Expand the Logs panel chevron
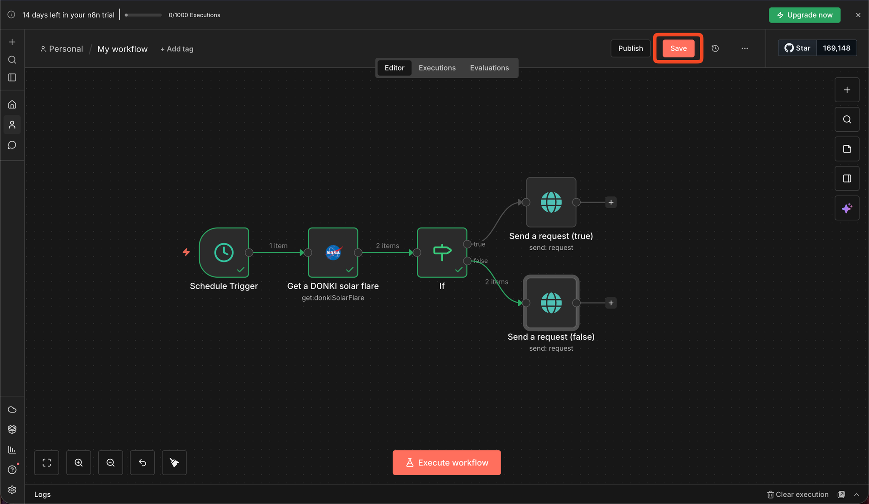 (x=856, y=494)
